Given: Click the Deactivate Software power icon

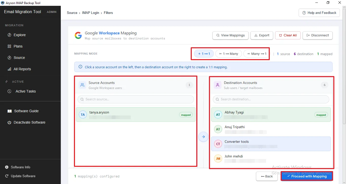Looking at the screenshot, I should click(9, 122).
